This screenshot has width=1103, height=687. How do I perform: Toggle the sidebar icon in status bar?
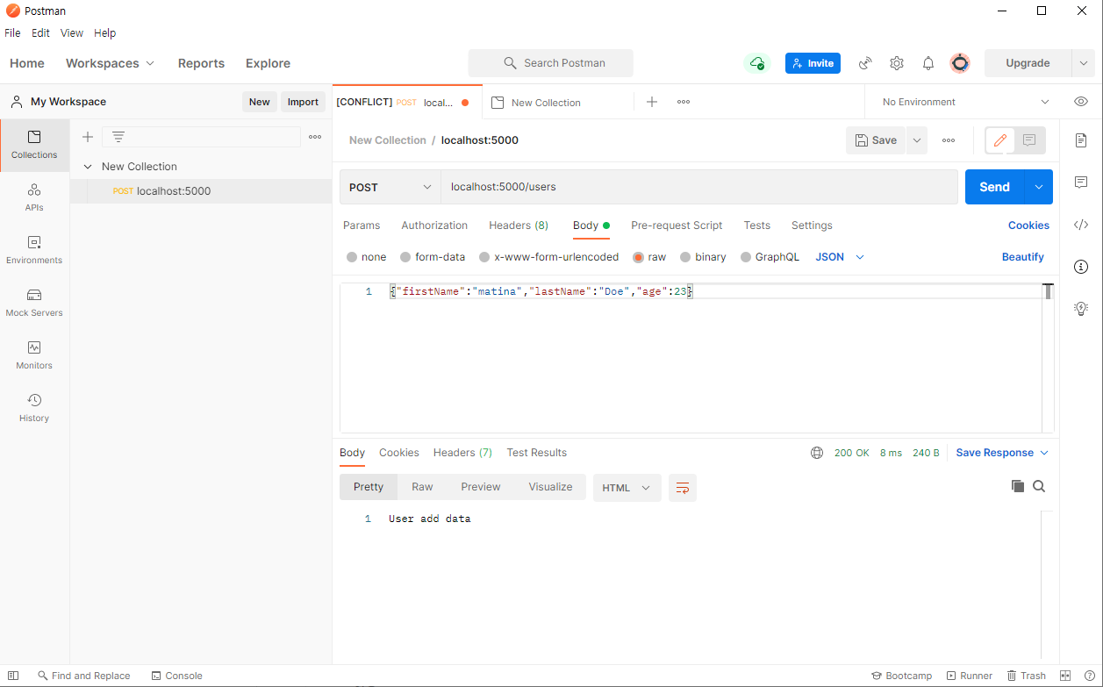13,676
